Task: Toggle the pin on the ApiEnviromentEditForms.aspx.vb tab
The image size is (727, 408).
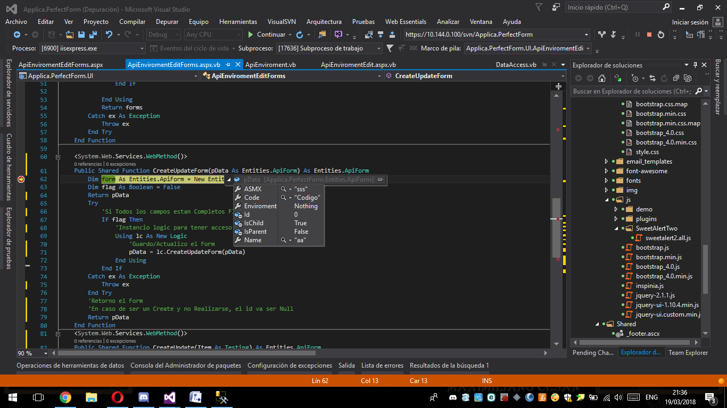Action: coord(228,65)
